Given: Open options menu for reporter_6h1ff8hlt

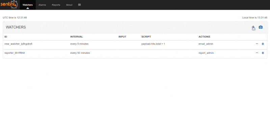Looking at the screenshot, I should coord(257,53).
